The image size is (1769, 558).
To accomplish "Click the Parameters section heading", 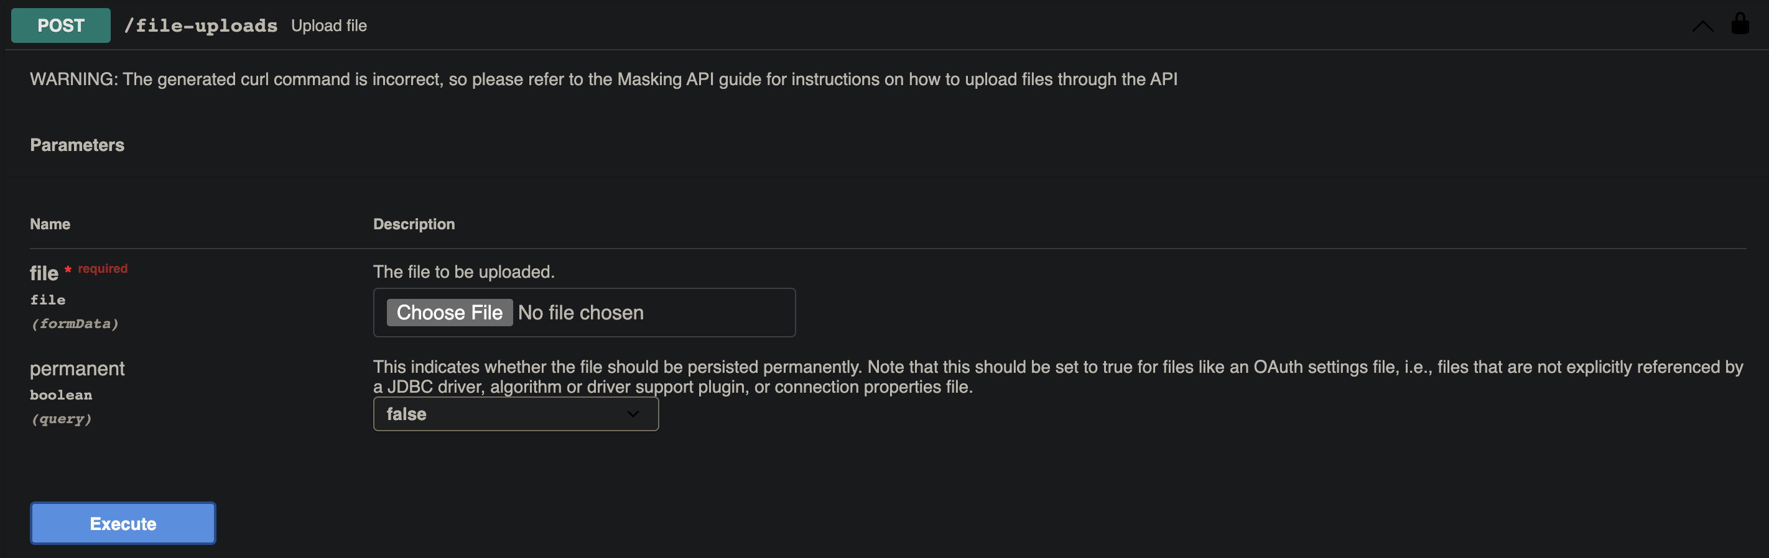I will 77,145.
